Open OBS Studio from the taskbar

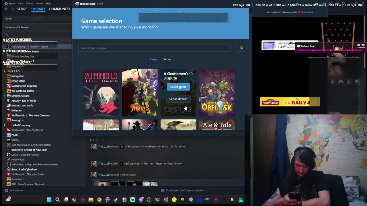[149, 199]
